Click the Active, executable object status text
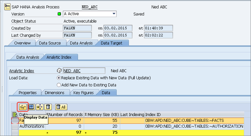The height and width of the screenshot is (136, 251). [80, 21]
